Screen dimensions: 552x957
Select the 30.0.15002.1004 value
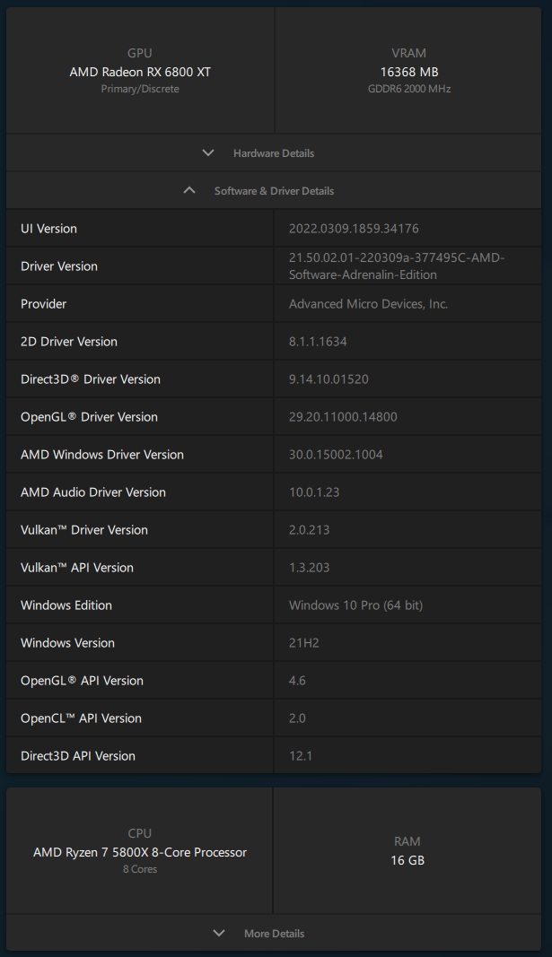point(336,455)
